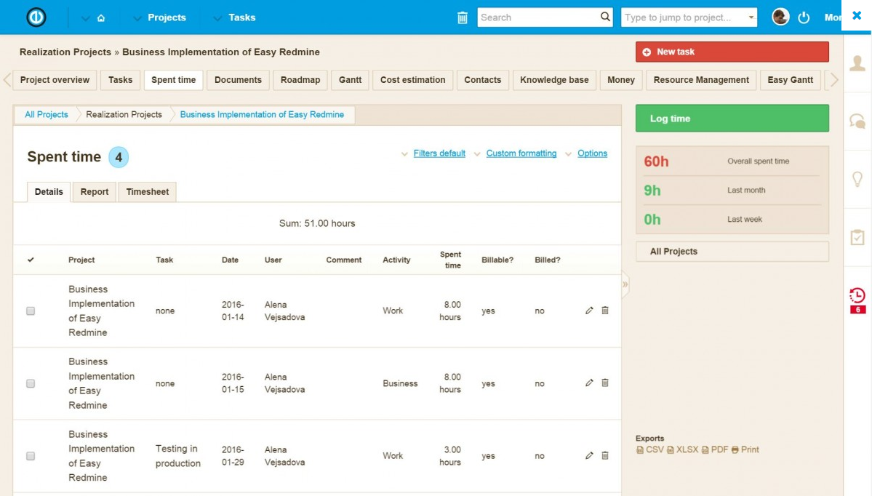Viewport: 872px width, 496px height.
Task: Switch to the Report tab
Action: 95,192
